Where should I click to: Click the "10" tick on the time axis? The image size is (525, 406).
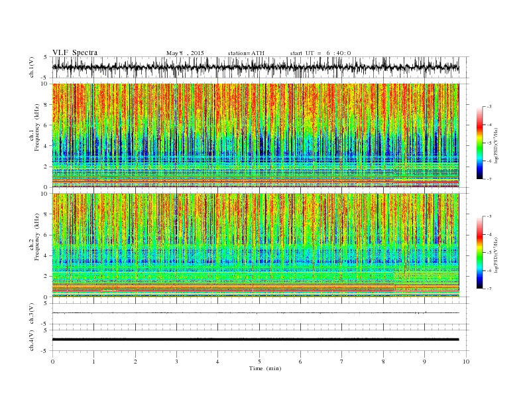(466, 362)
